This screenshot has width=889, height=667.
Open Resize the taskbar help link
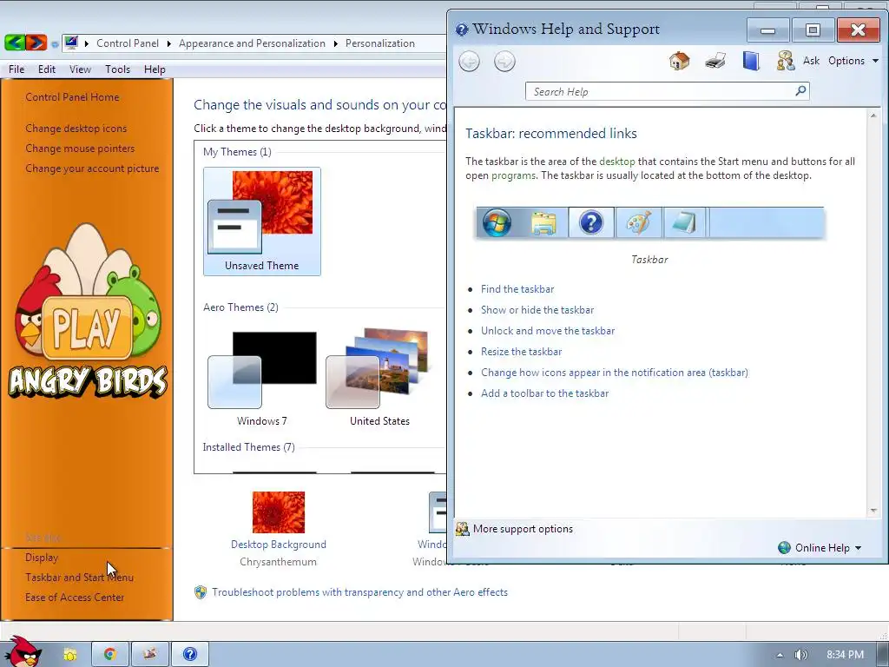(521, 352)
